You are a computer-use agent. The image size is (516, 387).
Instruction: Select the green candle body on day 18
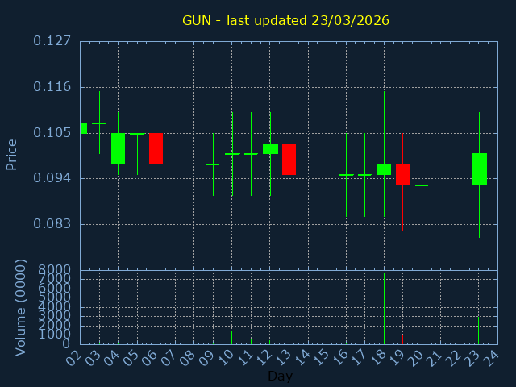click(x=384, y=169)
